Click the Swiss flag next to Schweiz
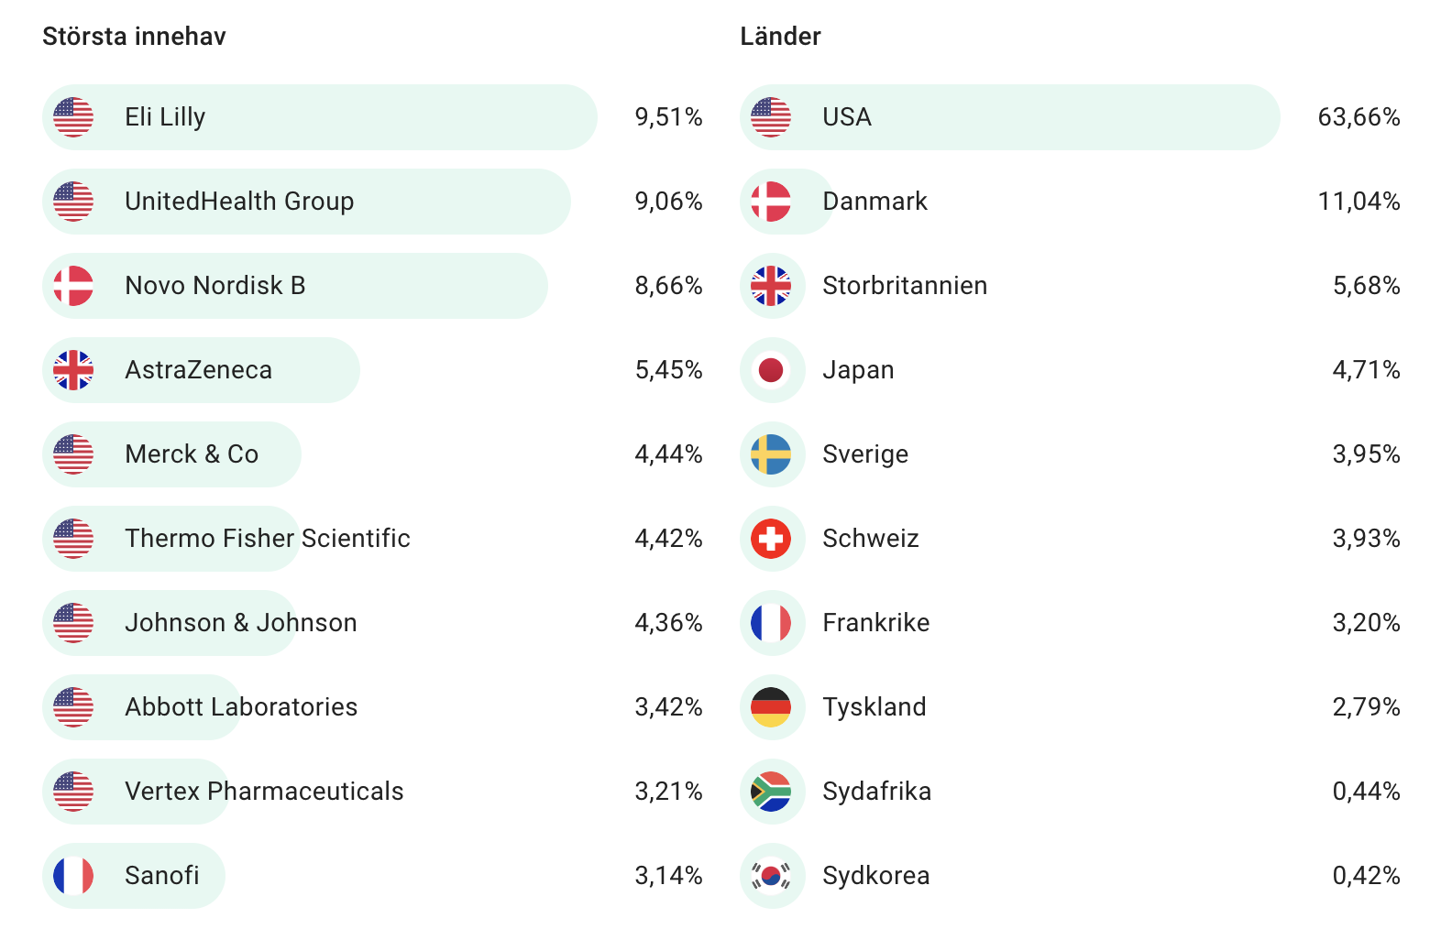The width and height of the screenshot is (1430, 929). [x=771, y=539]
